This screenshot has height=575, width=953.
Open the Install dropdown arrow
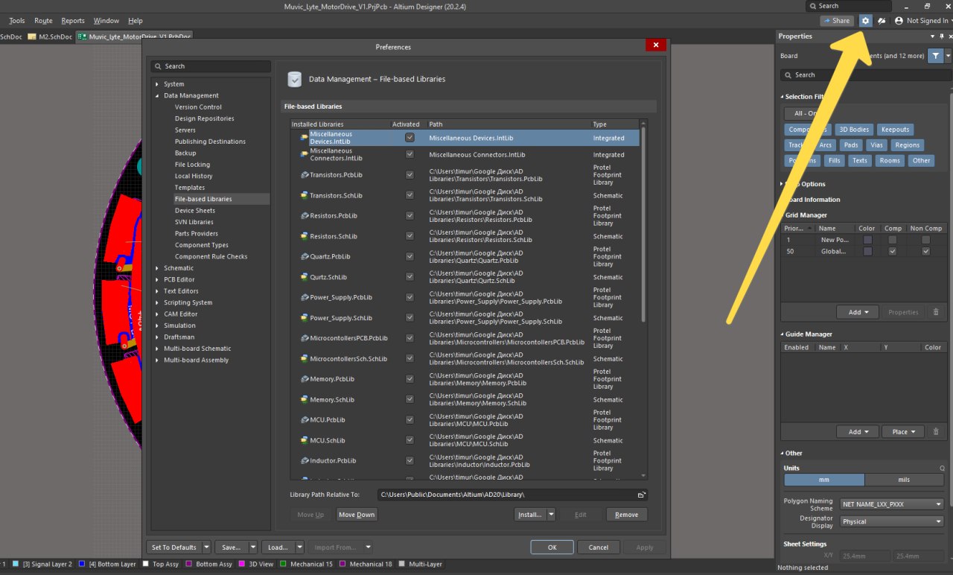click(551, 515)
